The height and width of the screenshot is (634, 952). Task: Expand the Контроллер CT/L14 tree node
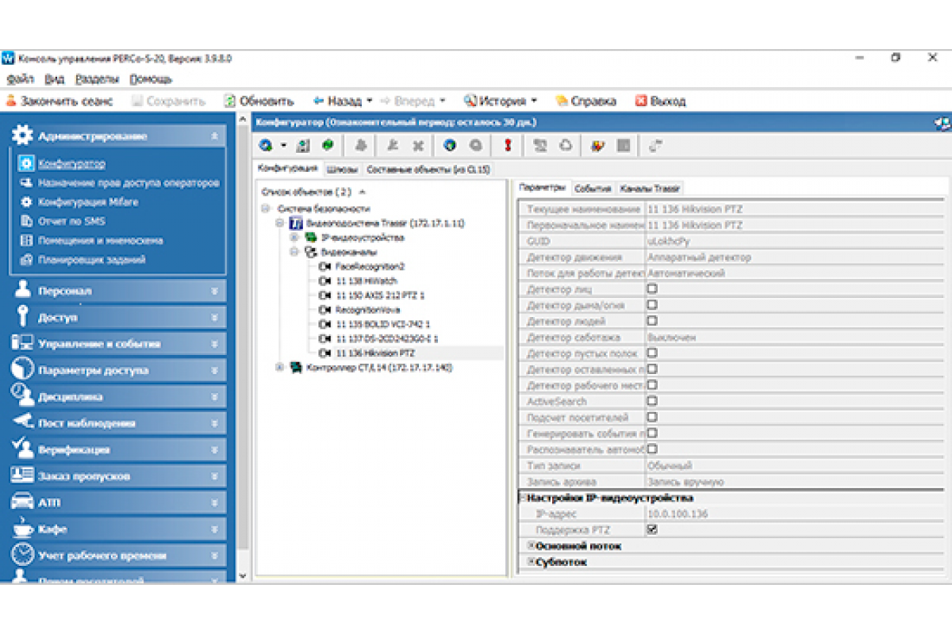click(279, 368)
